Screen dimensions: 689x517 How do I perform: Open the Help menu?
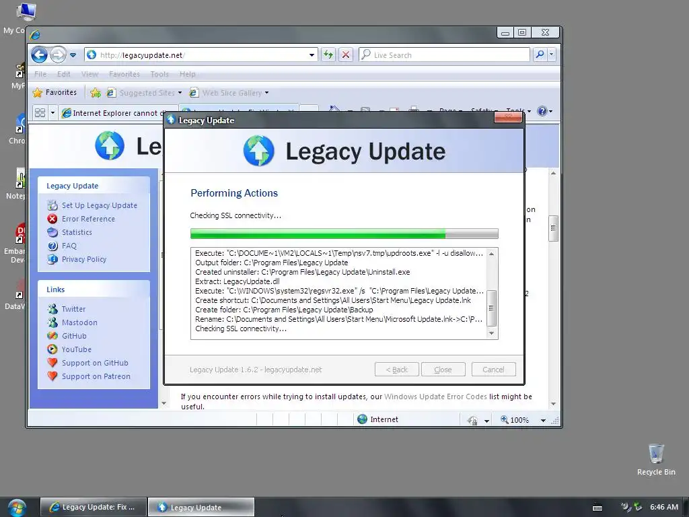[187, 74]
